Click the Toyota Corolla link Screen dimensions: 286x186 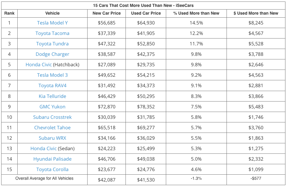coord(52,169)
